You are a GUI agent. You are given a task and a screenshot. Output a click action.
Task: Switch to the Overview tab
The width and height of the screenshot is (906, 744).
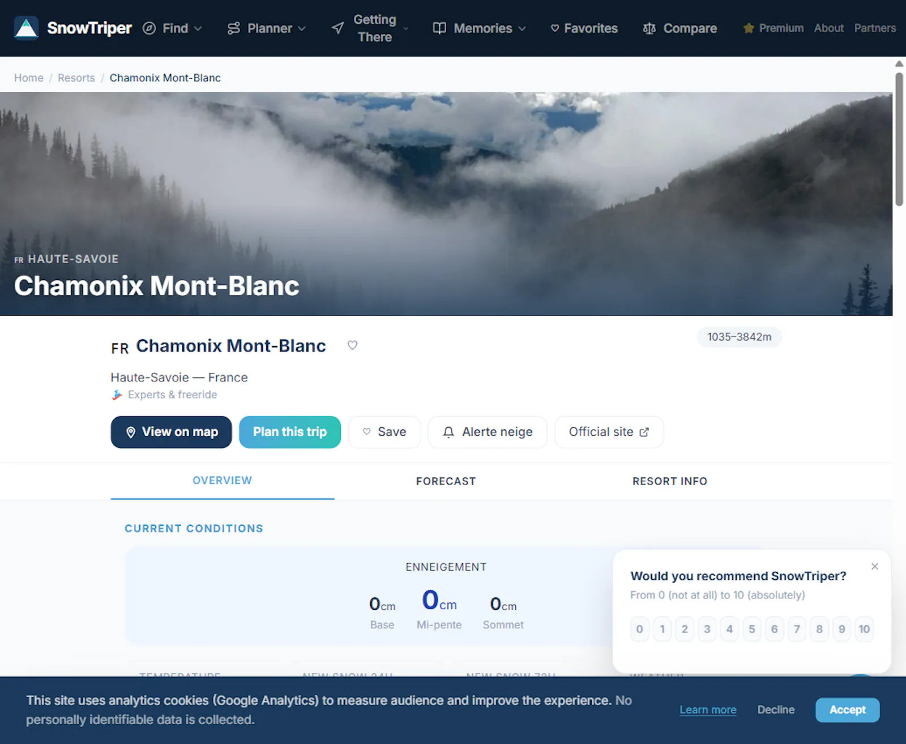(x=223, y=481)
